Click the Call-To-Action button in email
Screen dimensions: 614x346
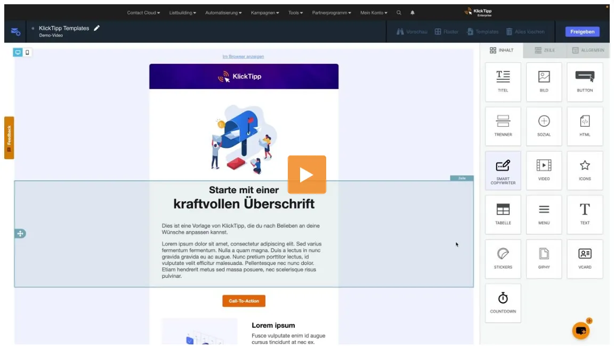point(244,301)
